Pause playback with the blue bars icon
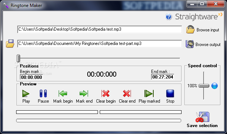Viewport: 227px width, 134px height. coord(43,93)
